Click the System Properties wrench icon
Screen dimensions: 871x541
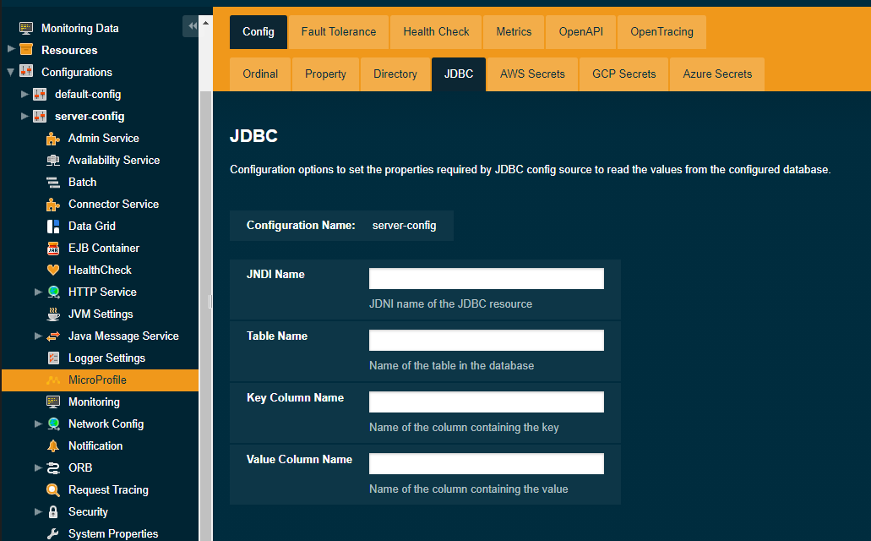53,534
